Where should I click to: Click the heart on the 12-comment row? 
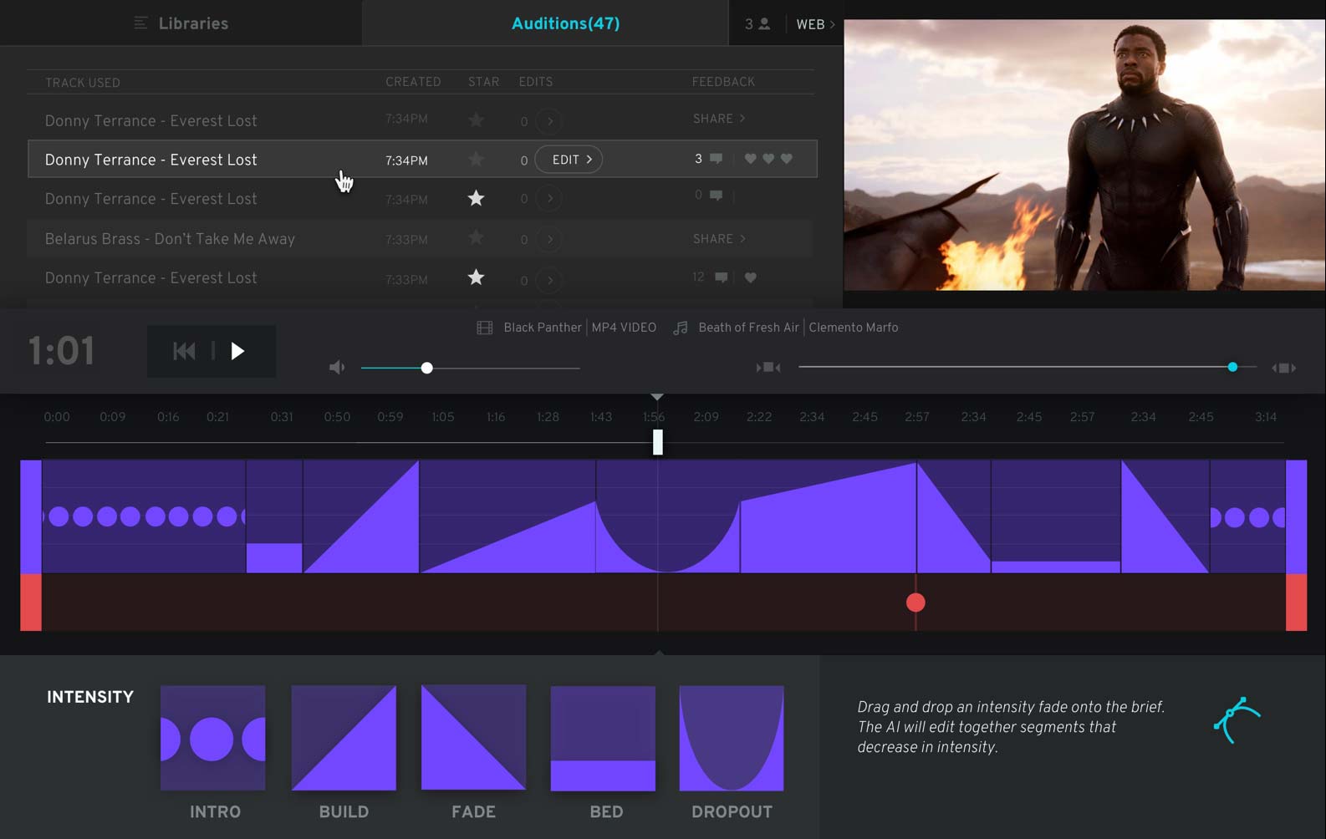coord(751,277)
